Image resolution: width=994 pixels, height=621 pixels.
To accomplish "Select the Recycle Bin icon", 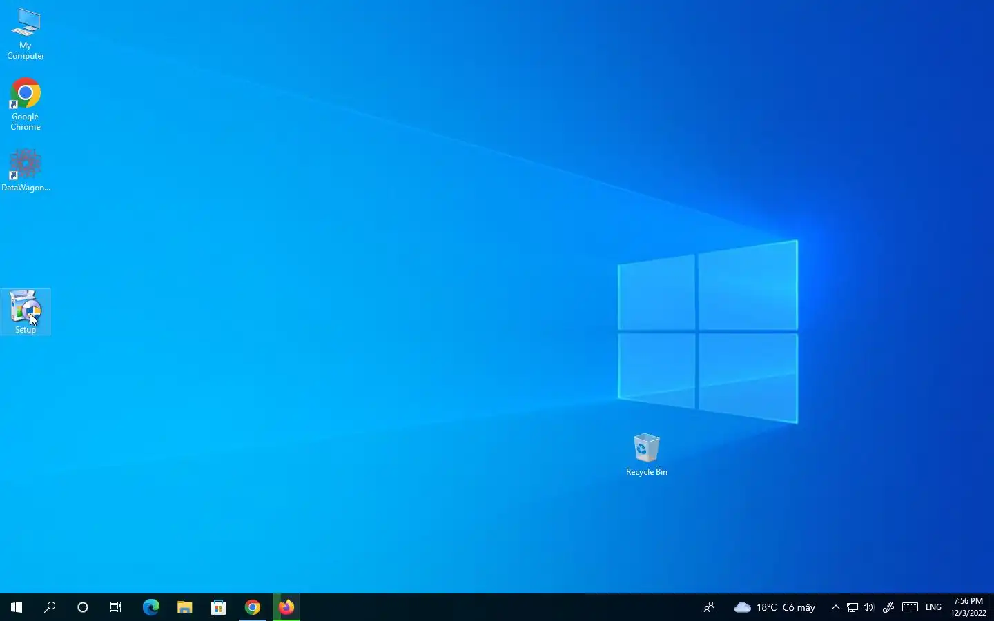I will tap(647, 454).
